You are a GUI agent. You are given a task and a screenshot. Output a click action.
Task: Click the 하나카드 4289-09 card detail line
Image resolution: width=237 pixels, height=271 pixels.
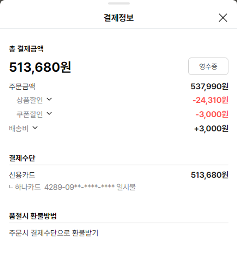73,187
